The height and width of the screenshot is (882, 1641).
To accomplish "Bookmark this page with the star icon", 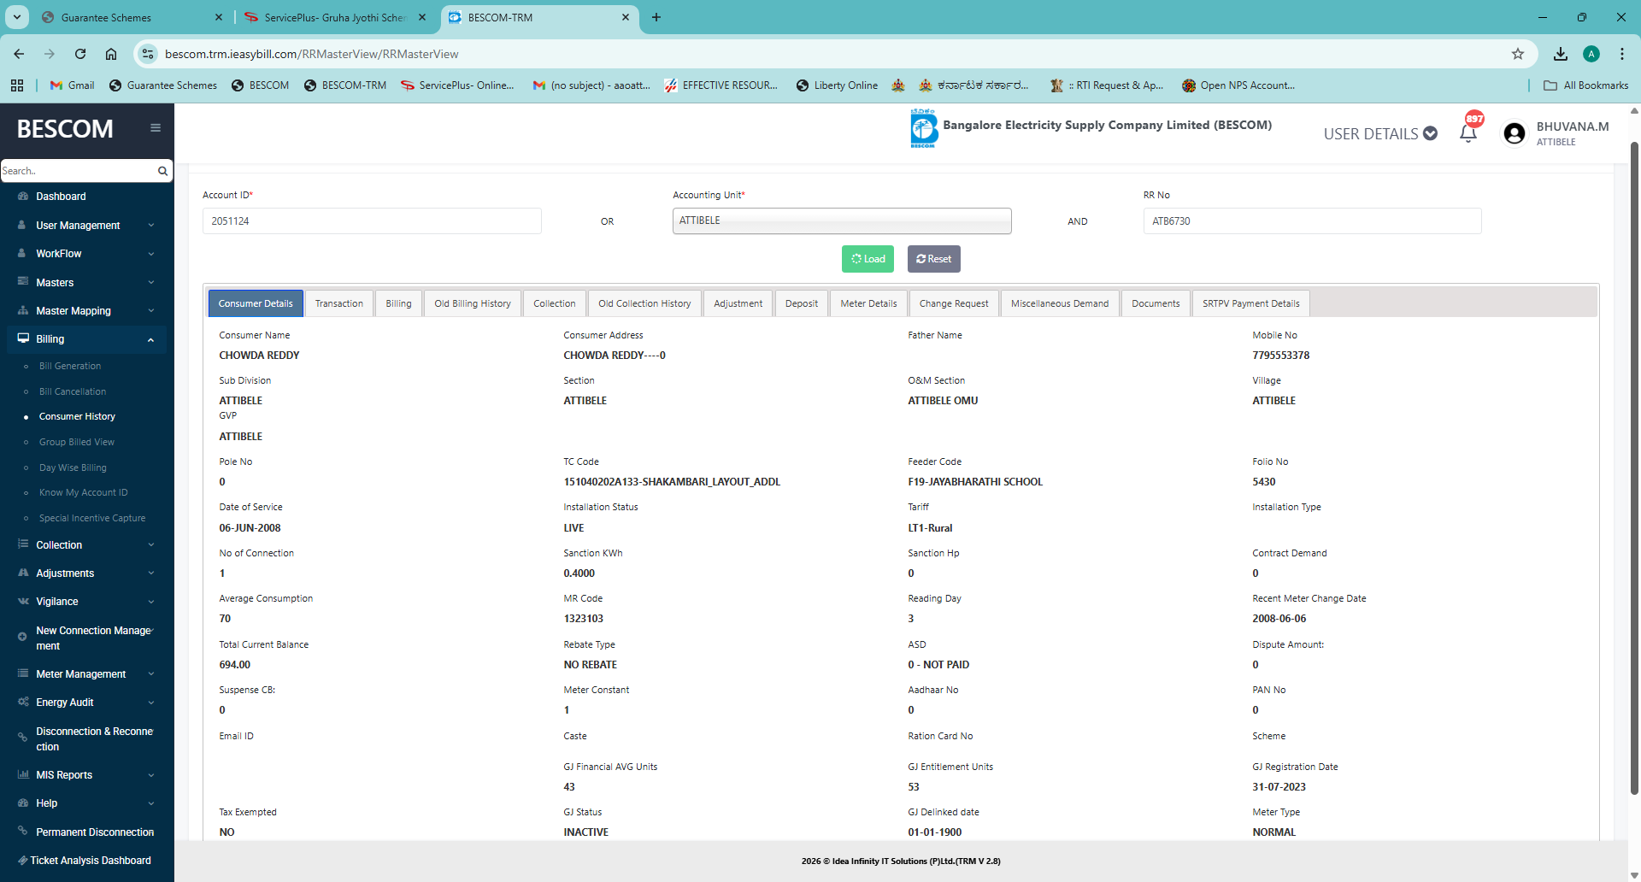I will coord(1518,54).
